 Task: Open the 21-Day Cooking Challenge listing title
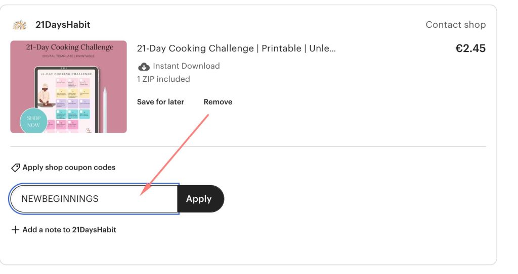[x=236, y=48]
